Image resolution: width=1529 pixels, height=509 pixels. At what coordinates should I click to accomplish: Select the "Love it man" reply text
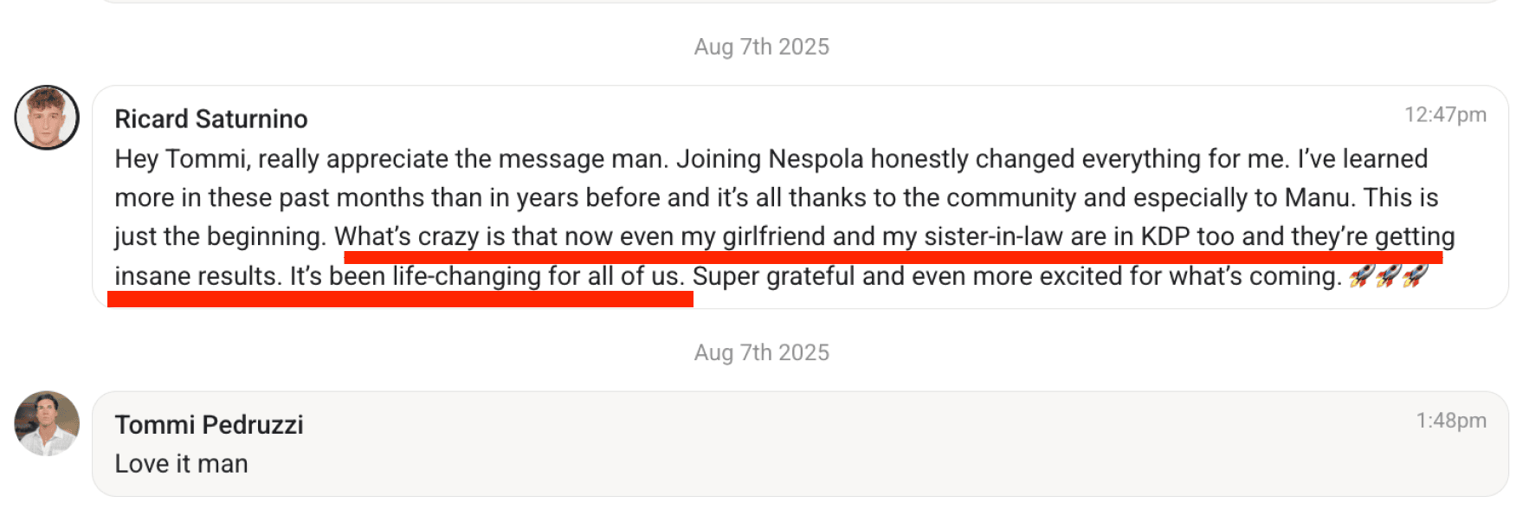[181, 464]
